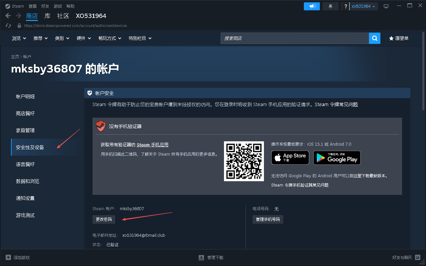Open manage downloads via the download icon
Screen dimensions: 426x266
tap(201, 257)
